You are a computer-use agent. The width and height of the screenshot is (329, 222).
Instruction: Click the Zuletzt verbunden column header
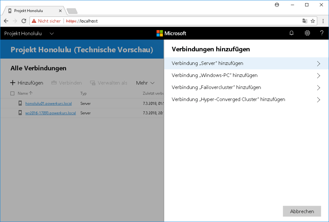point(153,93)
